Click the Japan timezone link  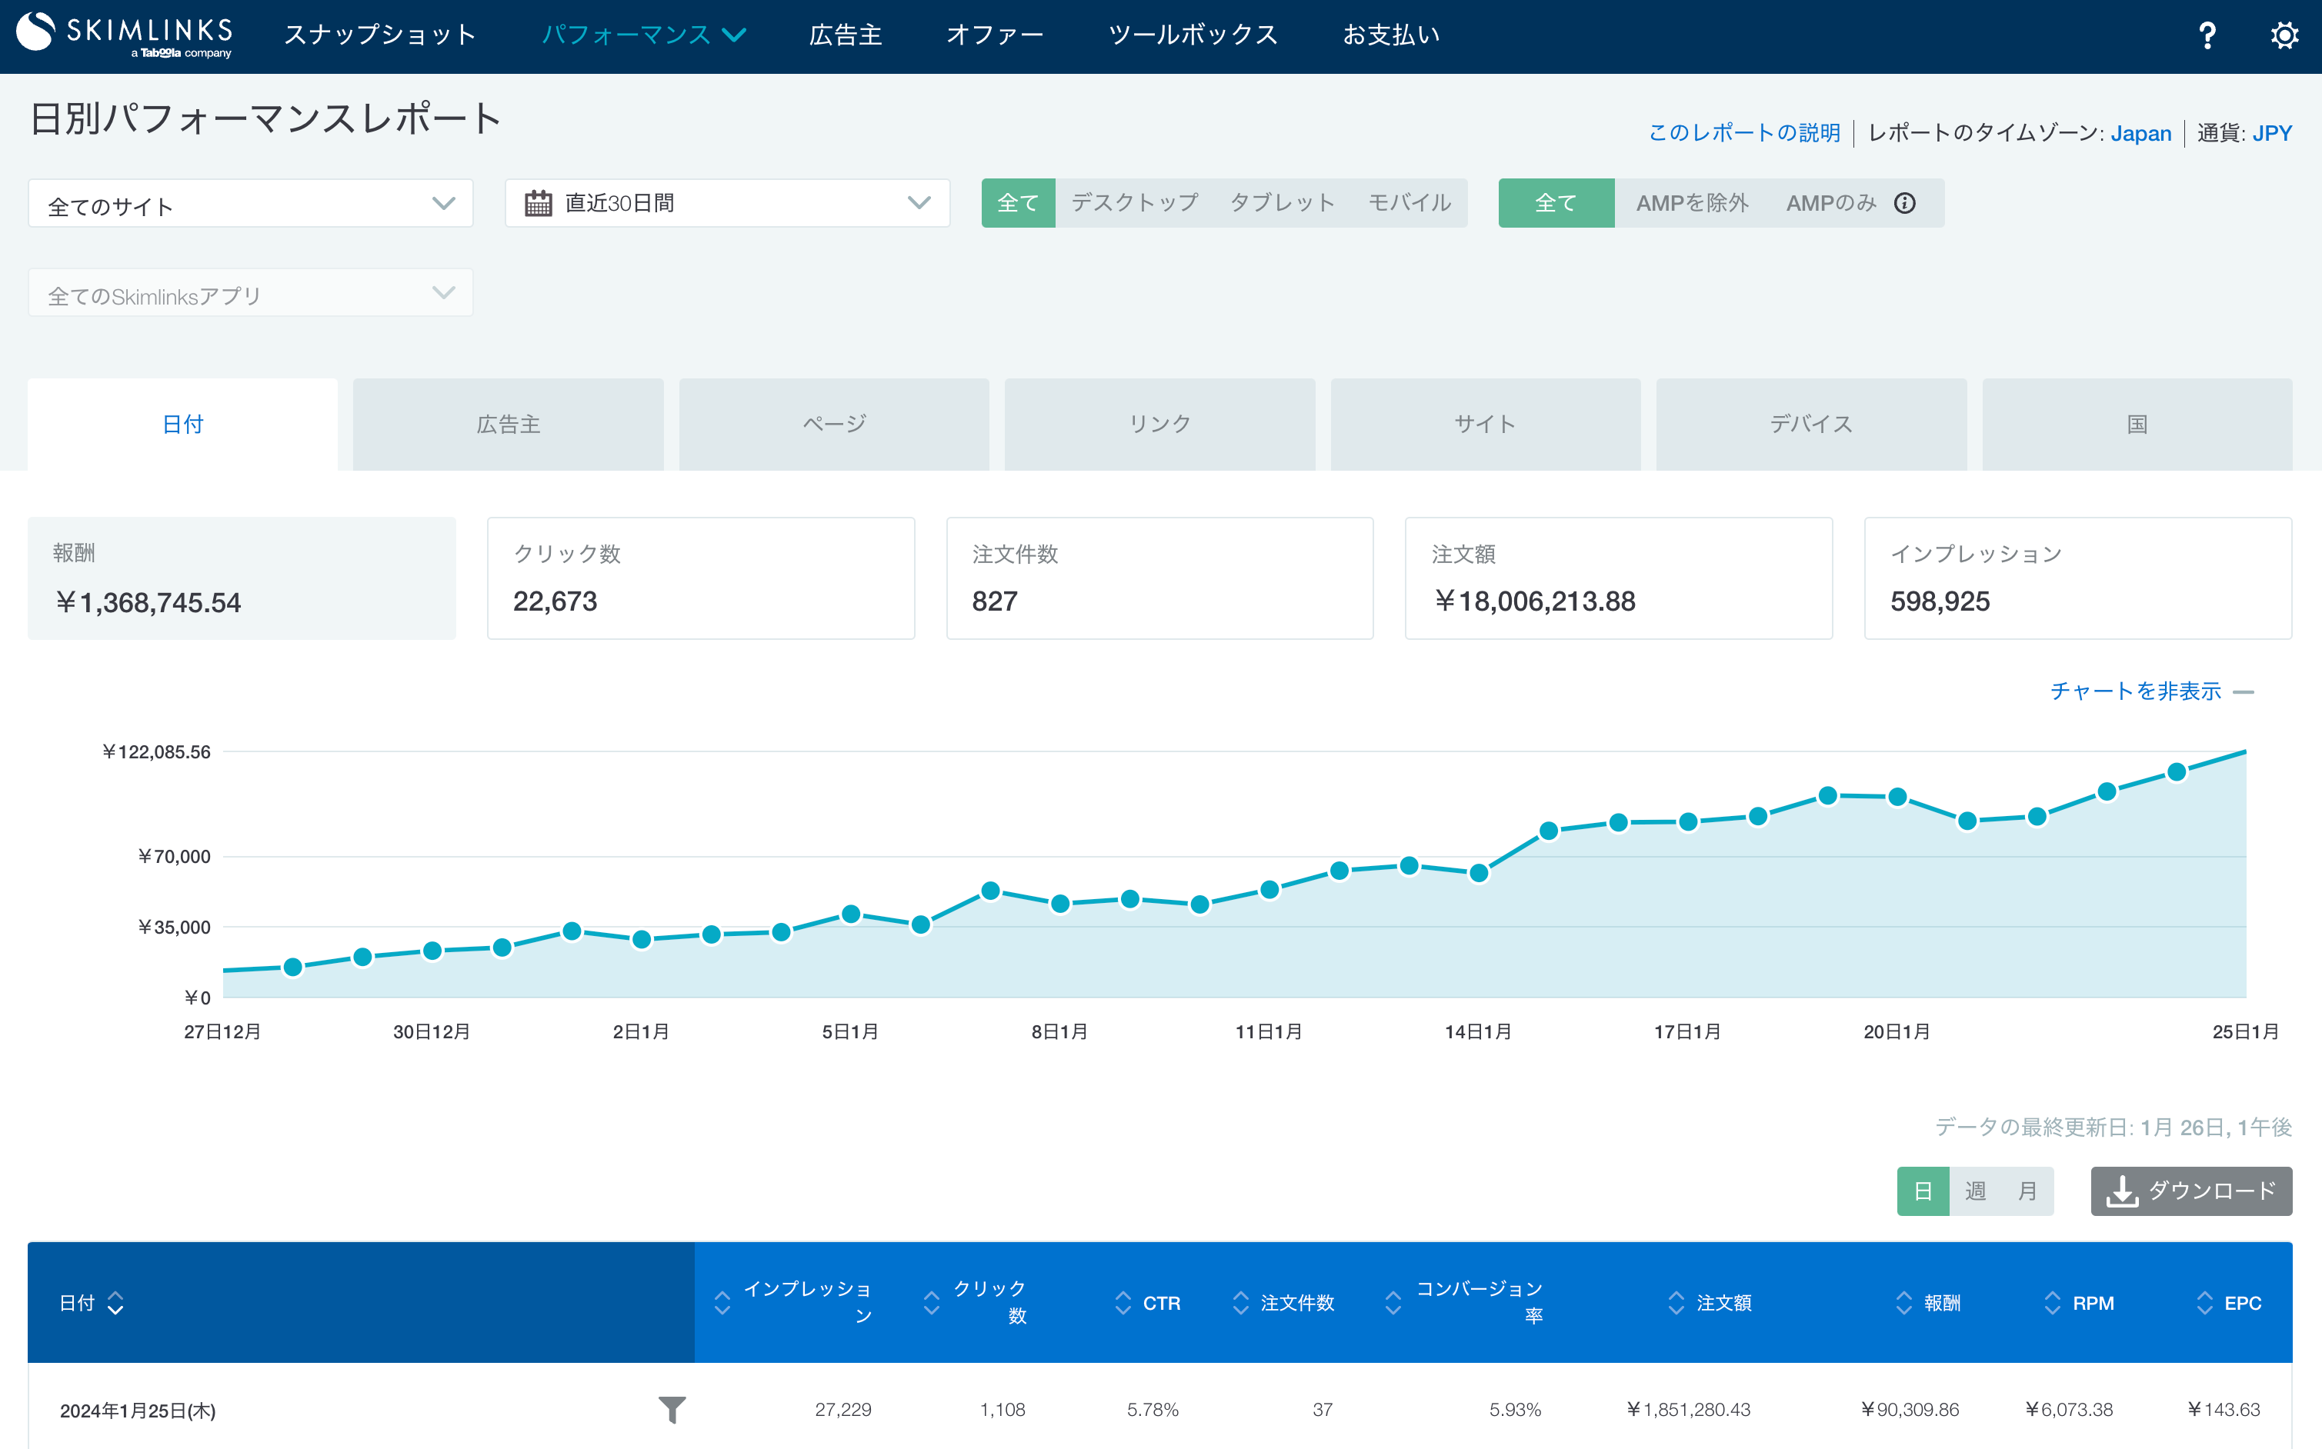tap(2140, 132)
